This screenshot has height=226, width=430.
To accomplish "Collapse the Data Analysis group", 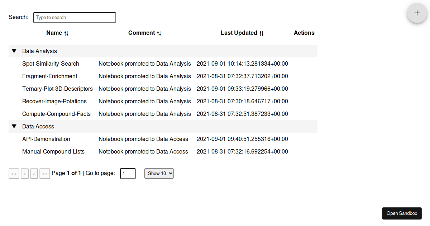I will [x=14, y=51].
